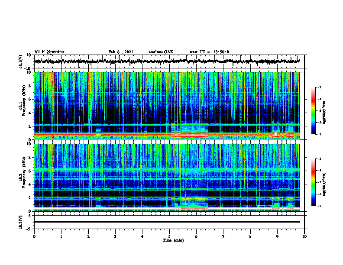Click the "2" kHz tick of ch.2 spectrogram
The height and width of the screenshot is (265, 343).
coord(30,198)
